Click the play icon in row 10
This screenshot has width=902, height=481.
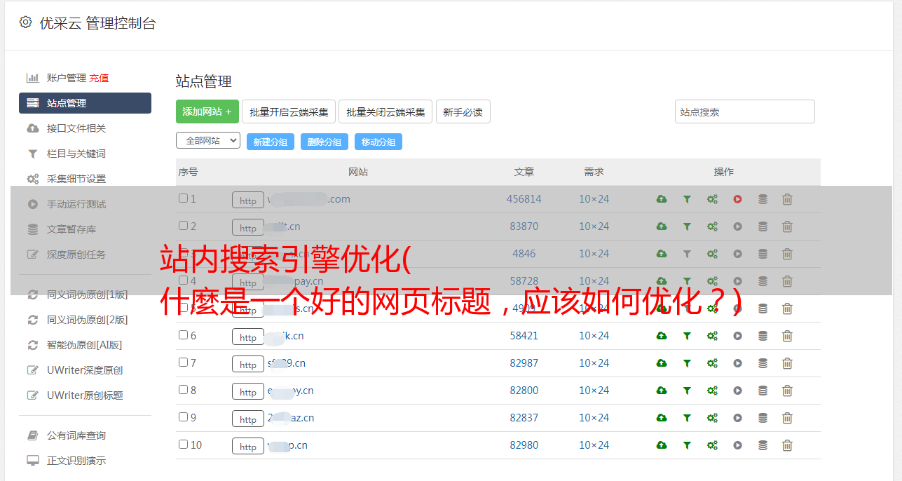(737, 445)
